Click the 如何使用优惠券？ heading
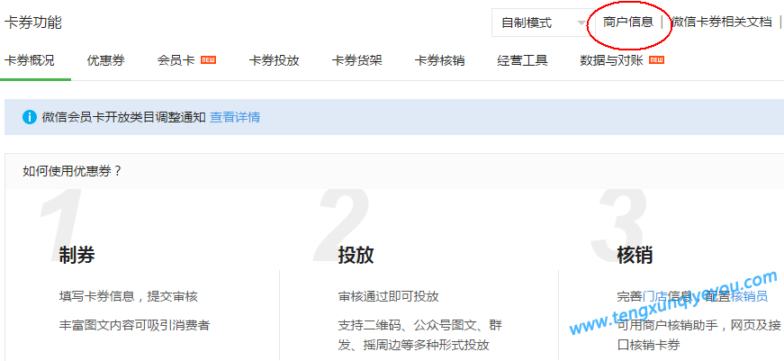 72,172
